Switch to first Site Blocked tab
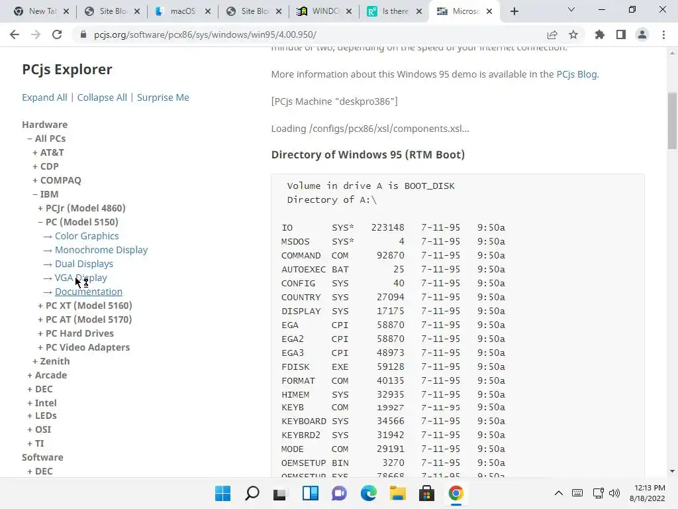The height and width of the screenshot is (509, 678). 113,11
